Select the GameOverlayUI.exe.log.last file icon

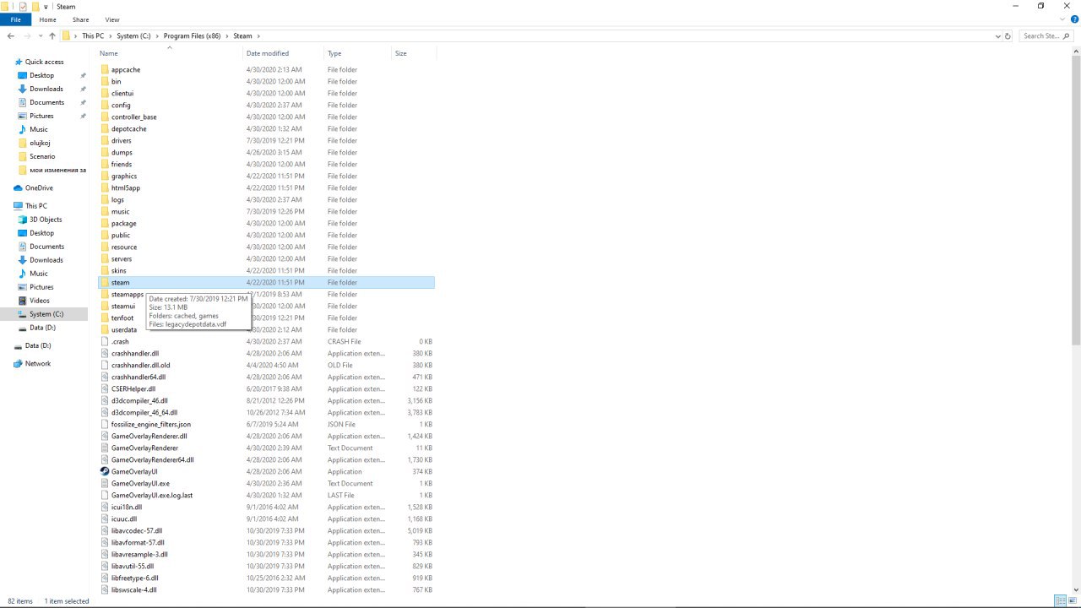pos(105,496)
